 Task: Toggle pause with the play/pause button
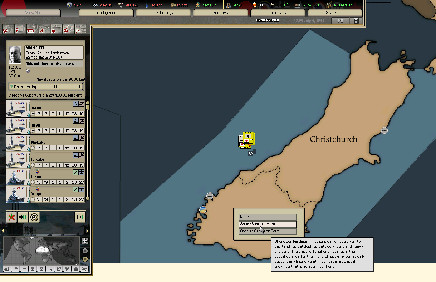tap(340, 21)
